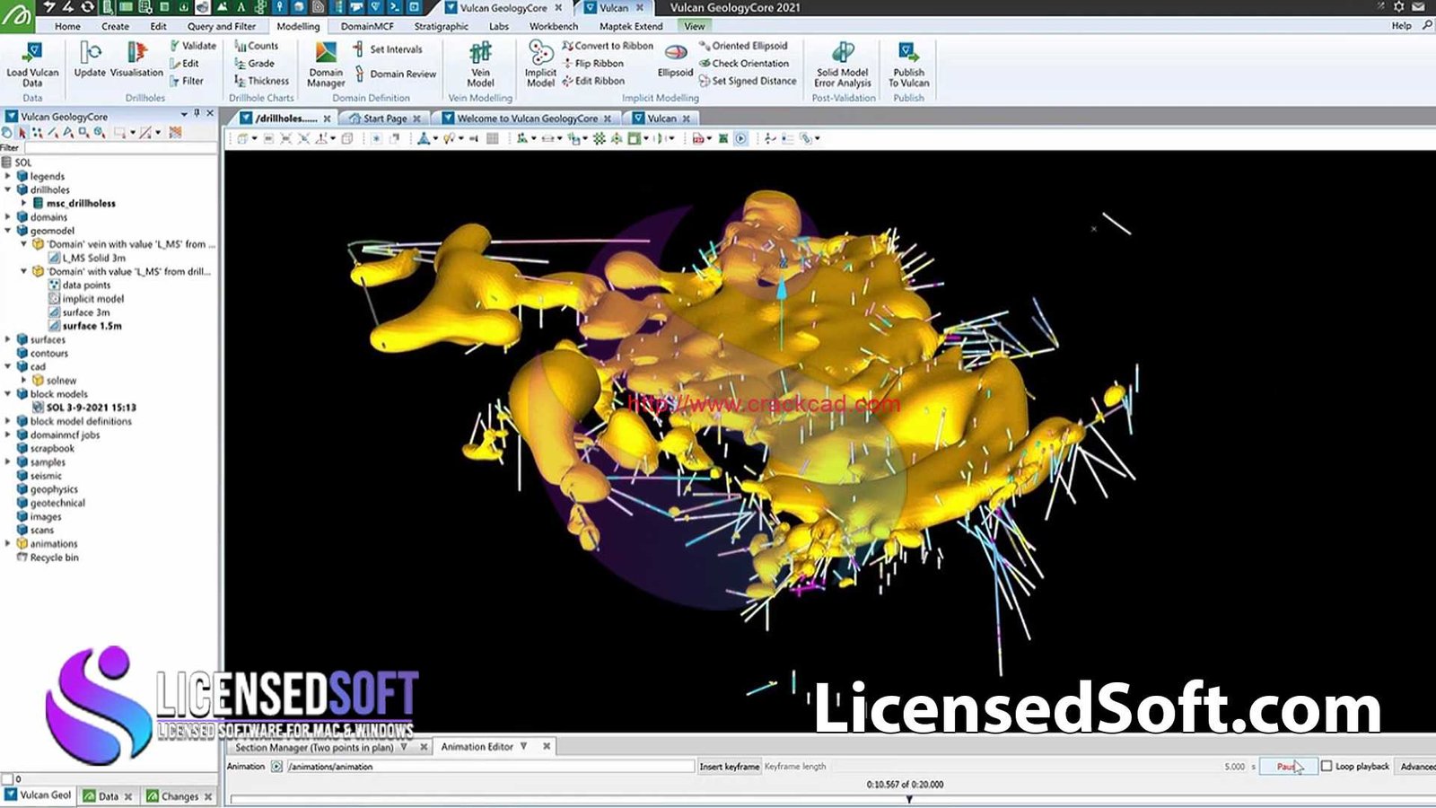Pin the Vulcan GeologyCore explorer panel
This screenshot has height=808, width=1436.
tap(197, 114)
